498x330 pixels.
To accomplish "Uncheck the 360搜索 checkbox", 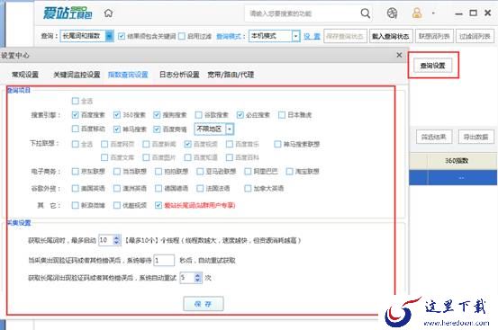I will point(117,115).
